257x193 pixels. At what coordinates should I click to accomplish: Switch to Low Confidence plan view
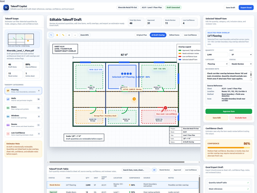(x=190, y=35)
